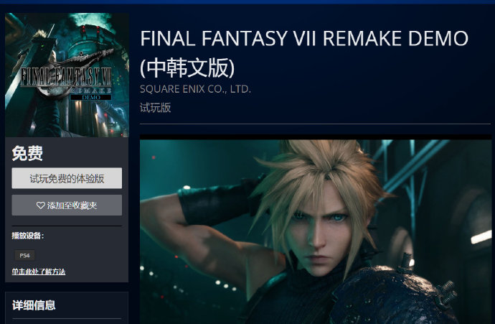Image resolution: width=495 pixels, height=324 pixels.
Task: Expand the 详细信息 section heading
Action: (x=34, y=305)
